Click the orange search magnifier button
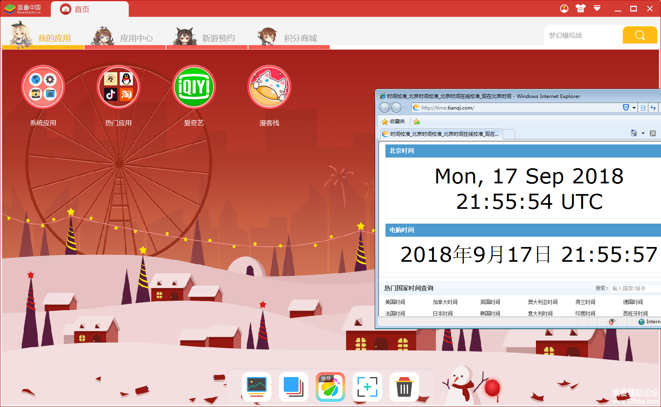 pyautogui.click(x=640, y=35)
